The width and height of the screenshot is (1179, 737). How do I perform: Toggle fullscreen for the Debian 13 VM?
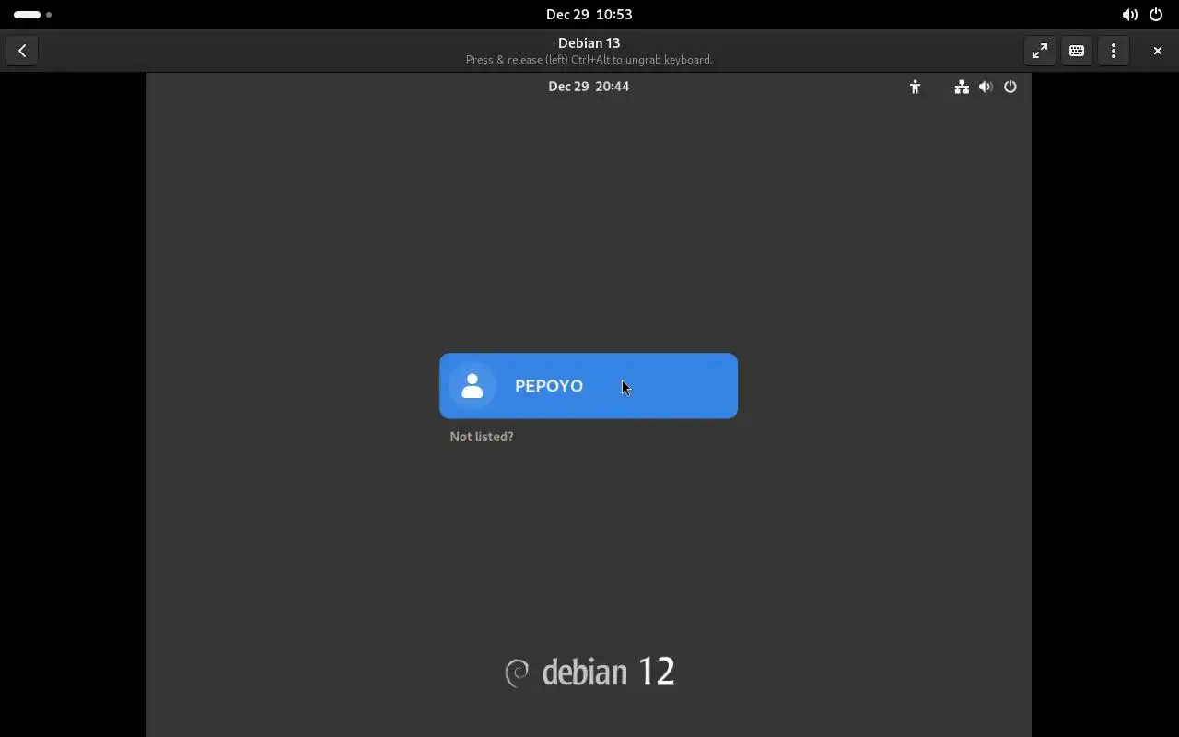1040,51
